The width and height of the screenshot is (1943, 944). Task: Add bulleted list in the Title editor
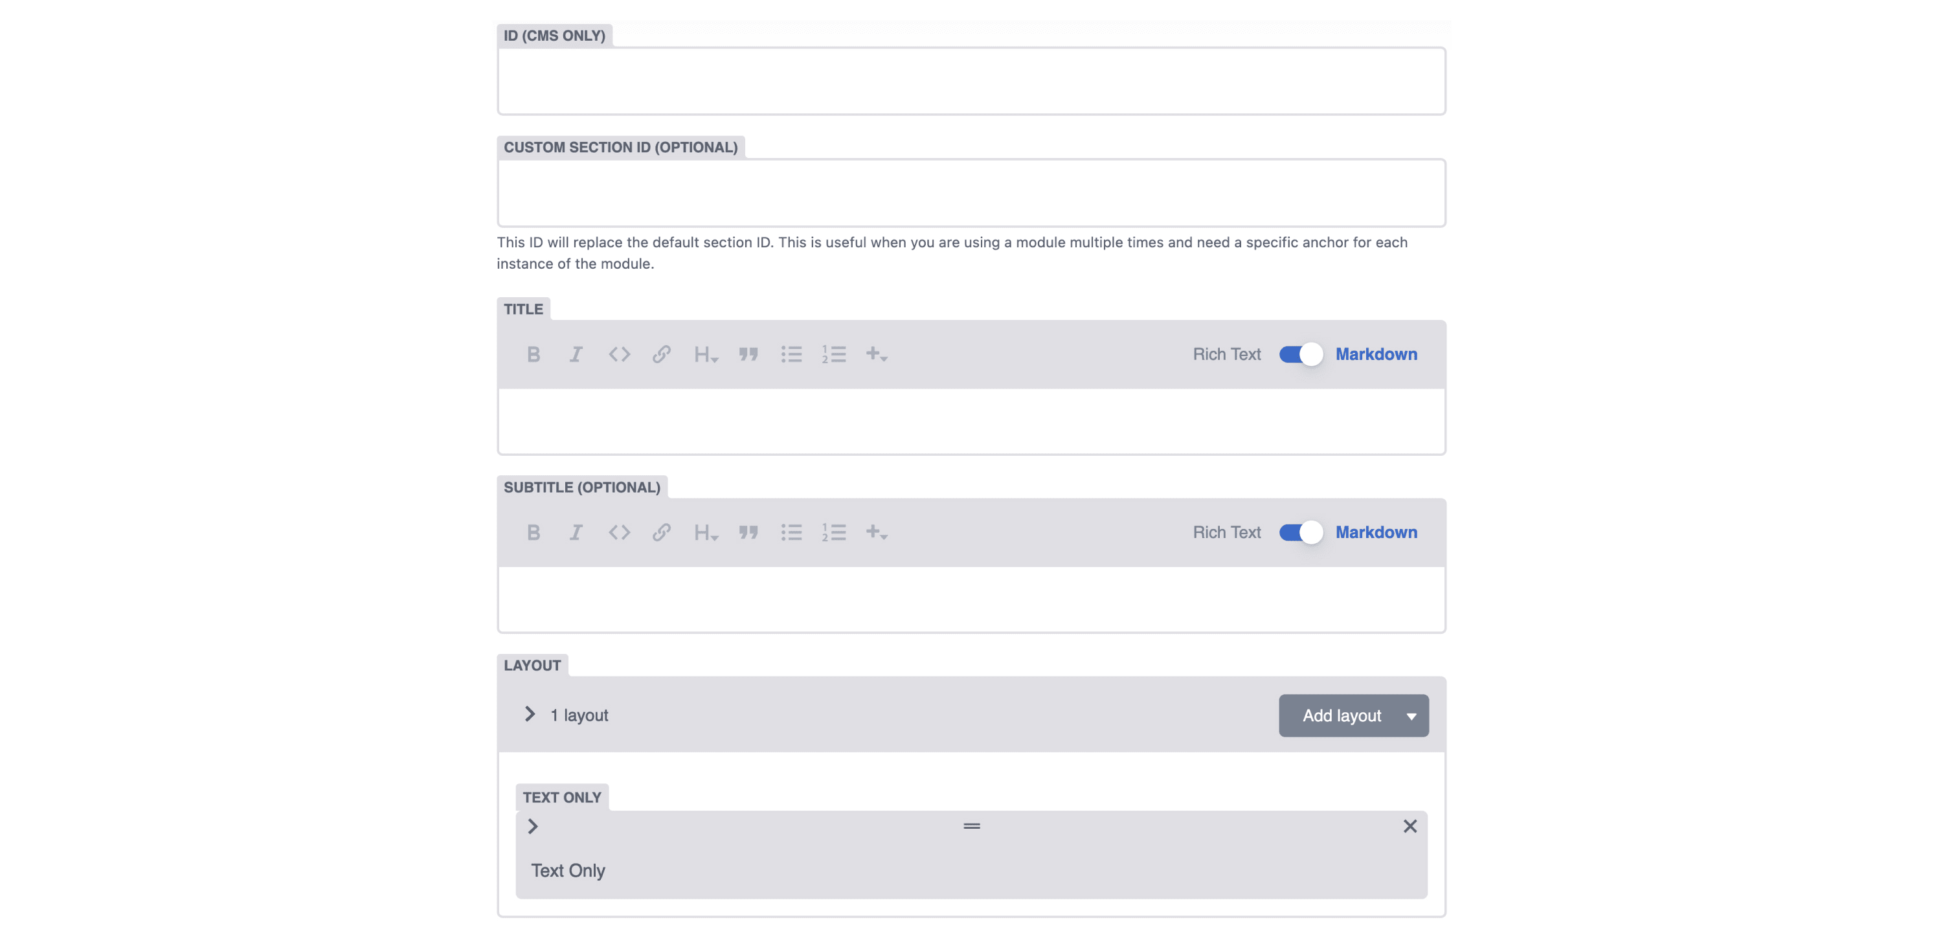pyautogui.click(x=791, y=354)
